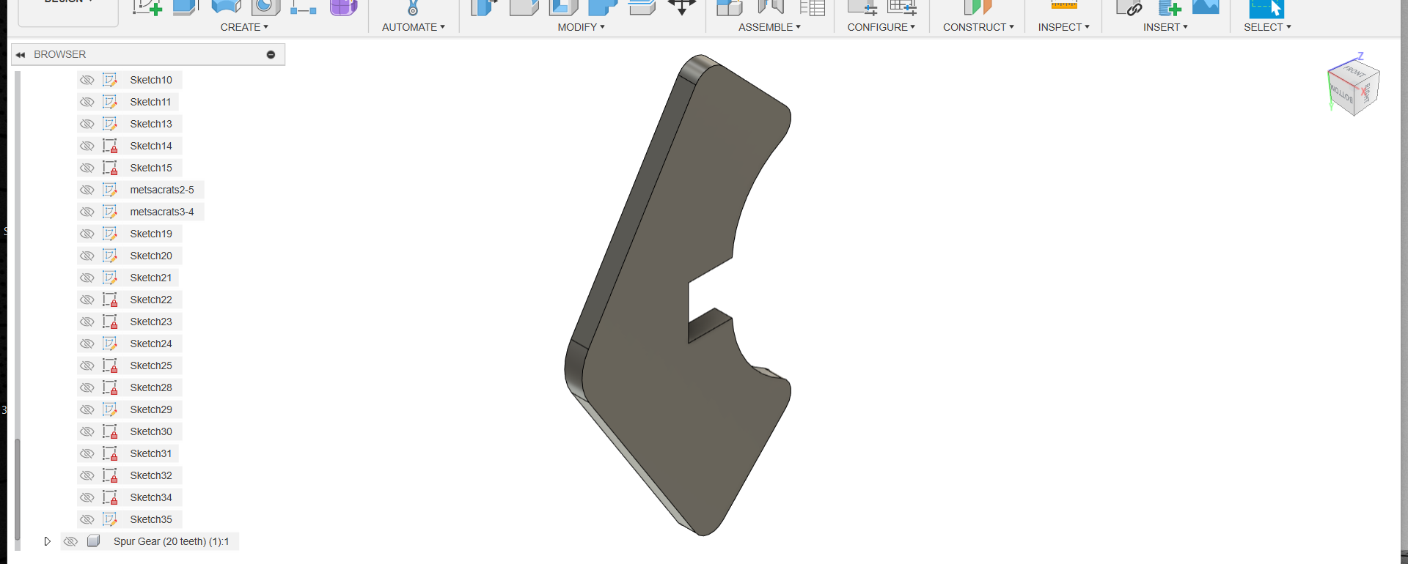Click the Insert Derive link icon
This screenshot has width=1408, height=564.
(x=1129, y=7)
